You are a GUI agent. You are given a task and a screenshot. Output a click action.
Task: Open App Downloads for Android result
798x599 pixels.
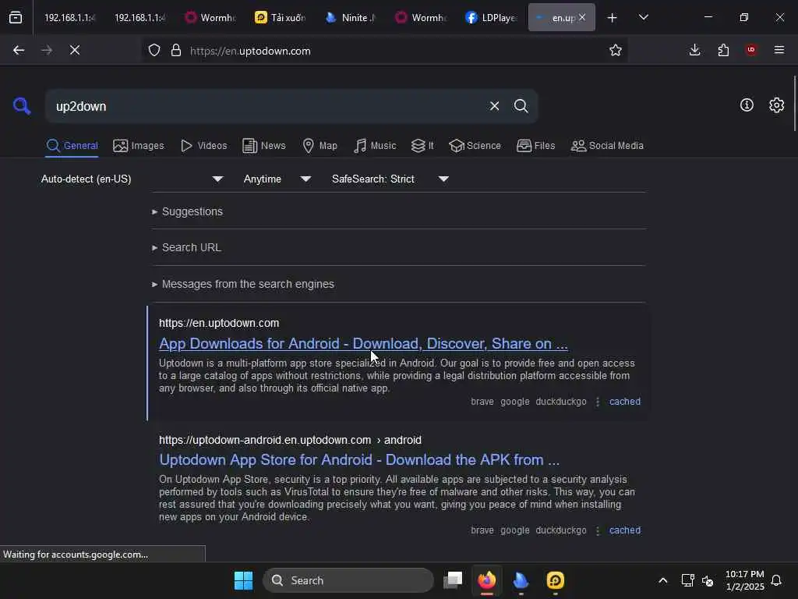[363, 344]
